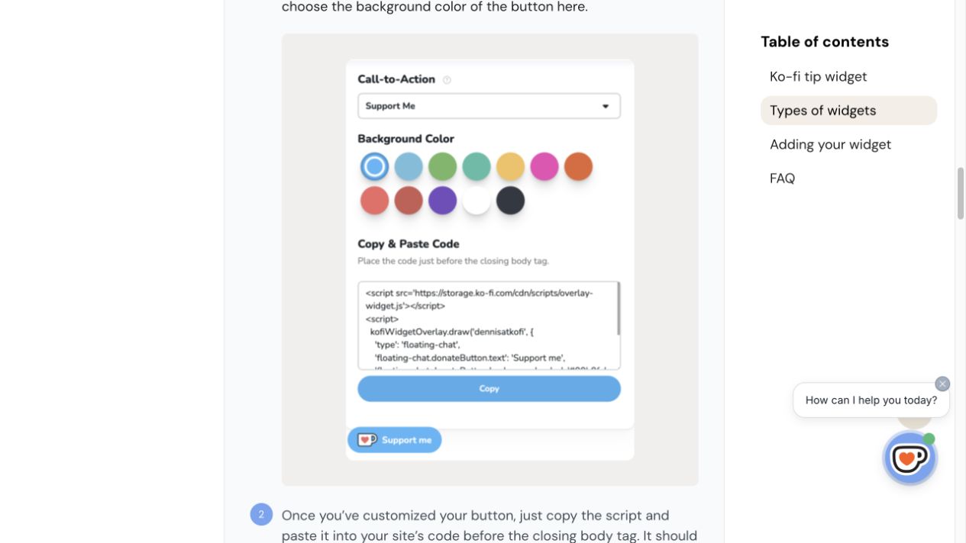Click the Ko-fi cup icon in Support me button
The height and width of the screenshot is (543, 966).
[x=367, y=440]
